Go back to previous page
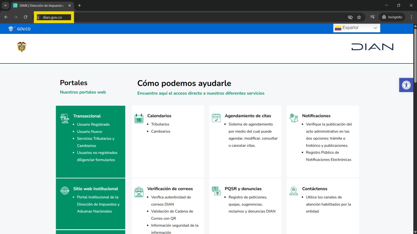This screenshot has width=417, height=234. [x=6, y=17]
